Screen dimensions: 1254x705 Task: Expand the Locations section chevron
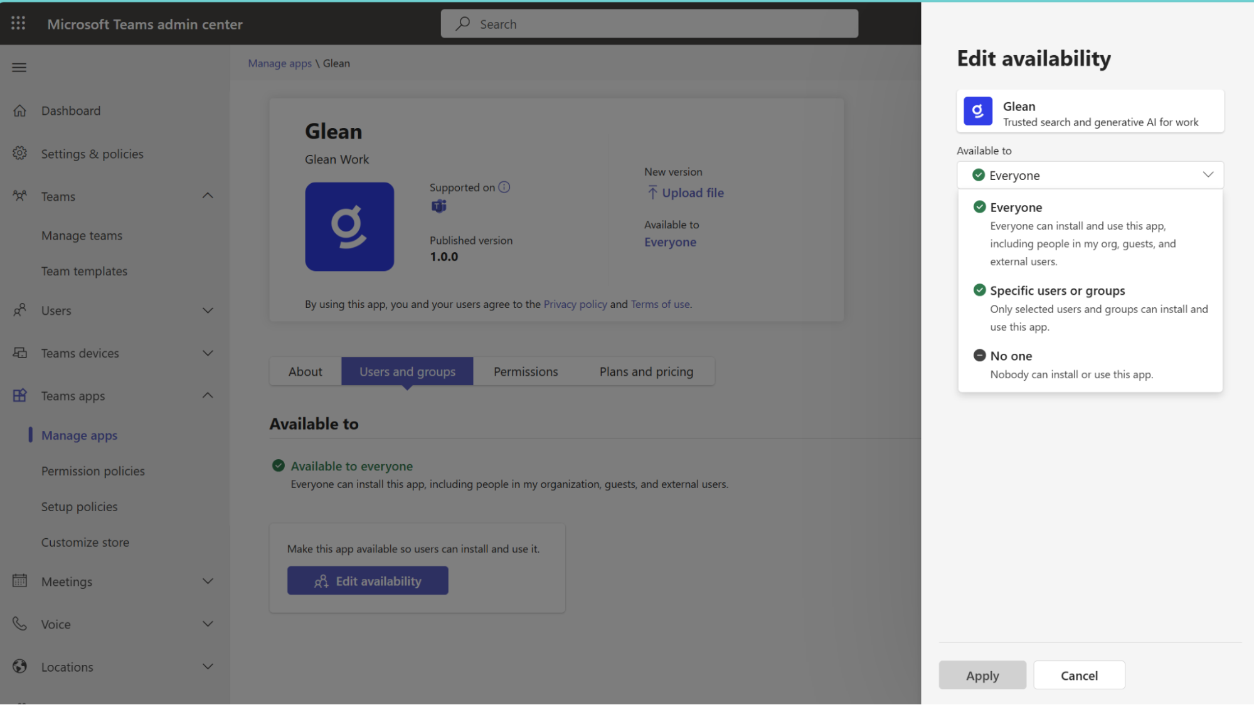coord(208,666)
